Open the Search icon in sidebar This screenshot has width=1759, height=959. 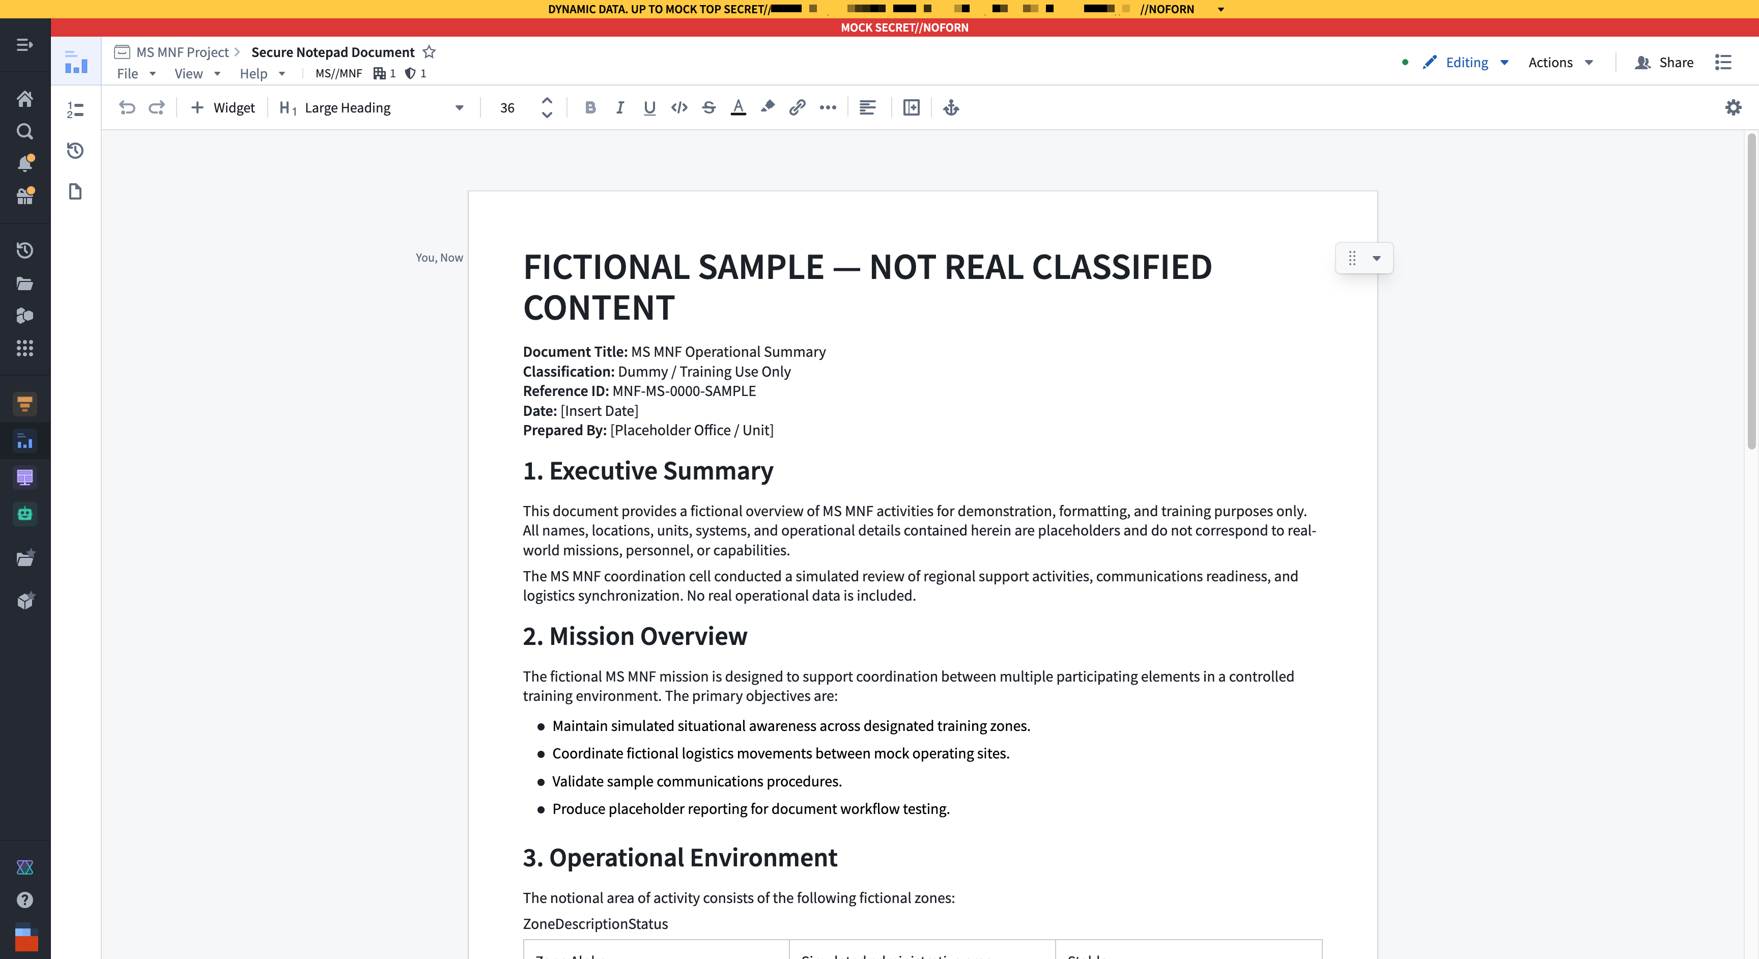[24, 131]
